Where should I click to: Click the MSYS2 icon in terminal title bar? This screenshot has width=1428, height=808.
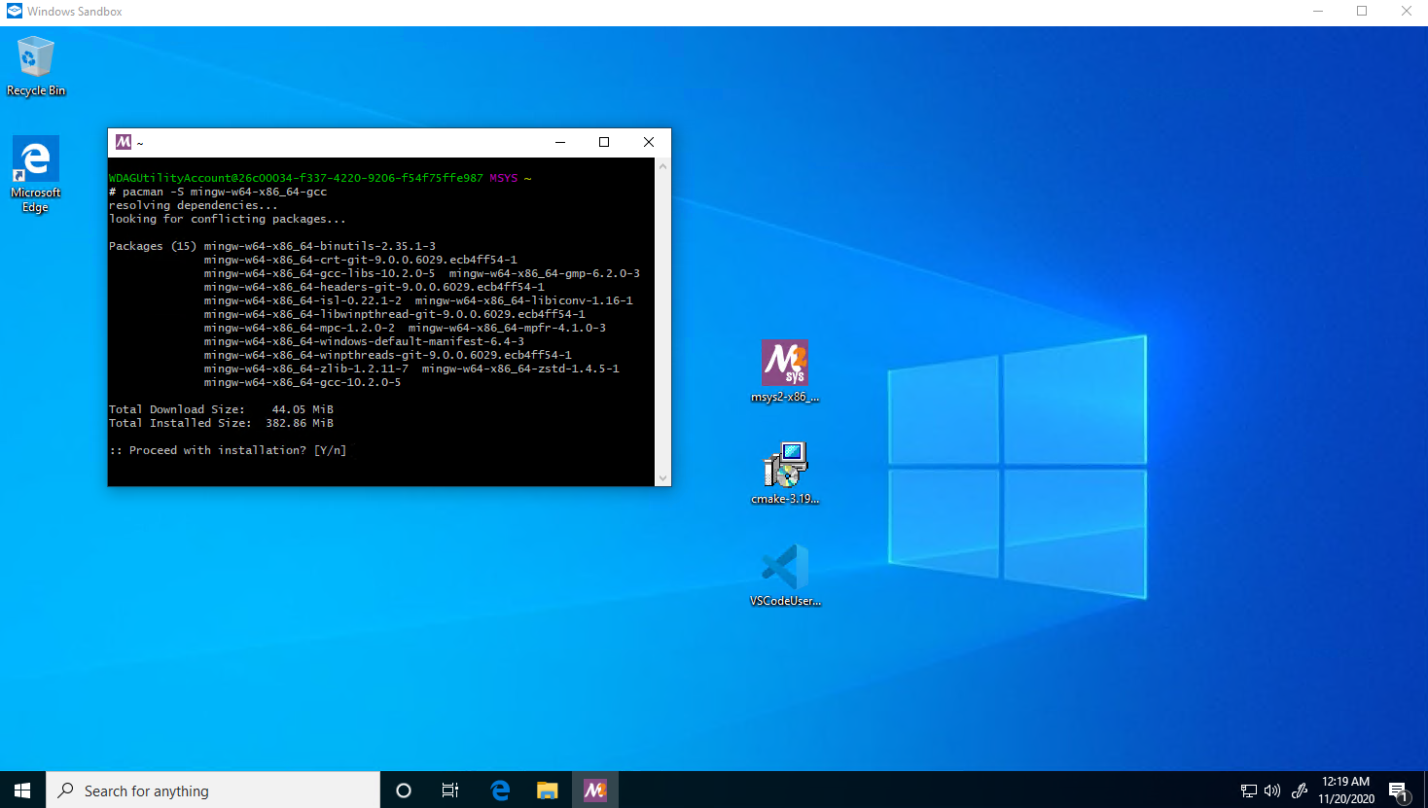pyautogui.click(x=124, y=142)
